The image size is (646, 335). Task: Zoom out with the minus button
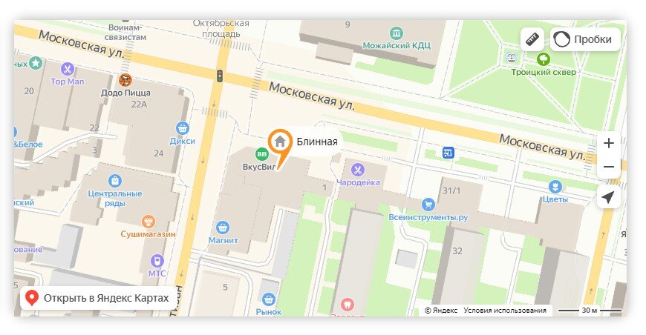click(609, 167)
